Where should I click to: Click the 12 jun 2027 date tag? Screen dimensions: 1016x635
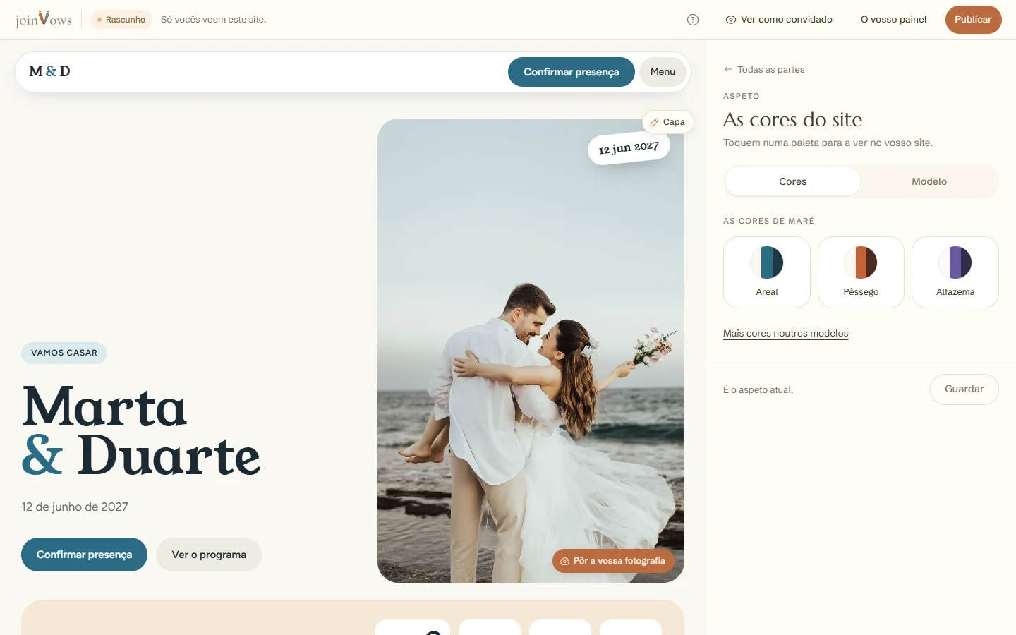[x=629, y=148]
